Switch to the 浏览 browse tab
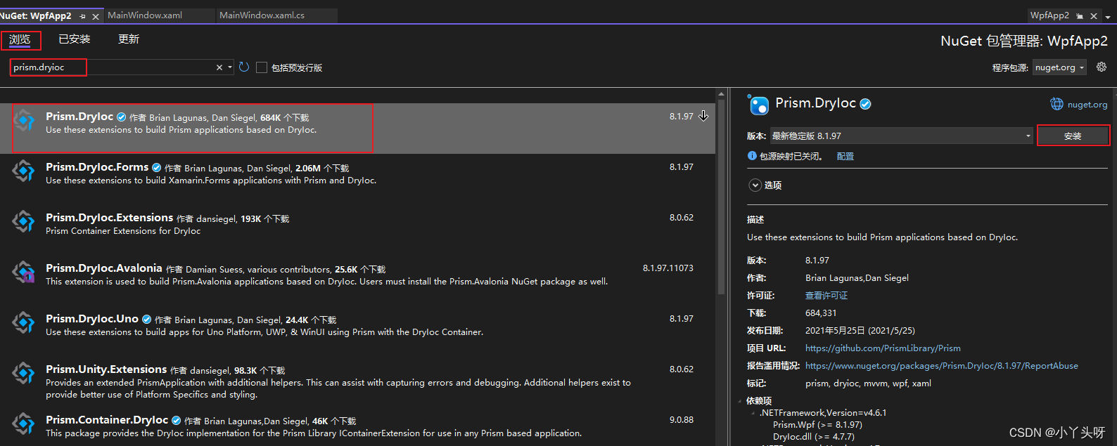 click(x=20, y=40)
